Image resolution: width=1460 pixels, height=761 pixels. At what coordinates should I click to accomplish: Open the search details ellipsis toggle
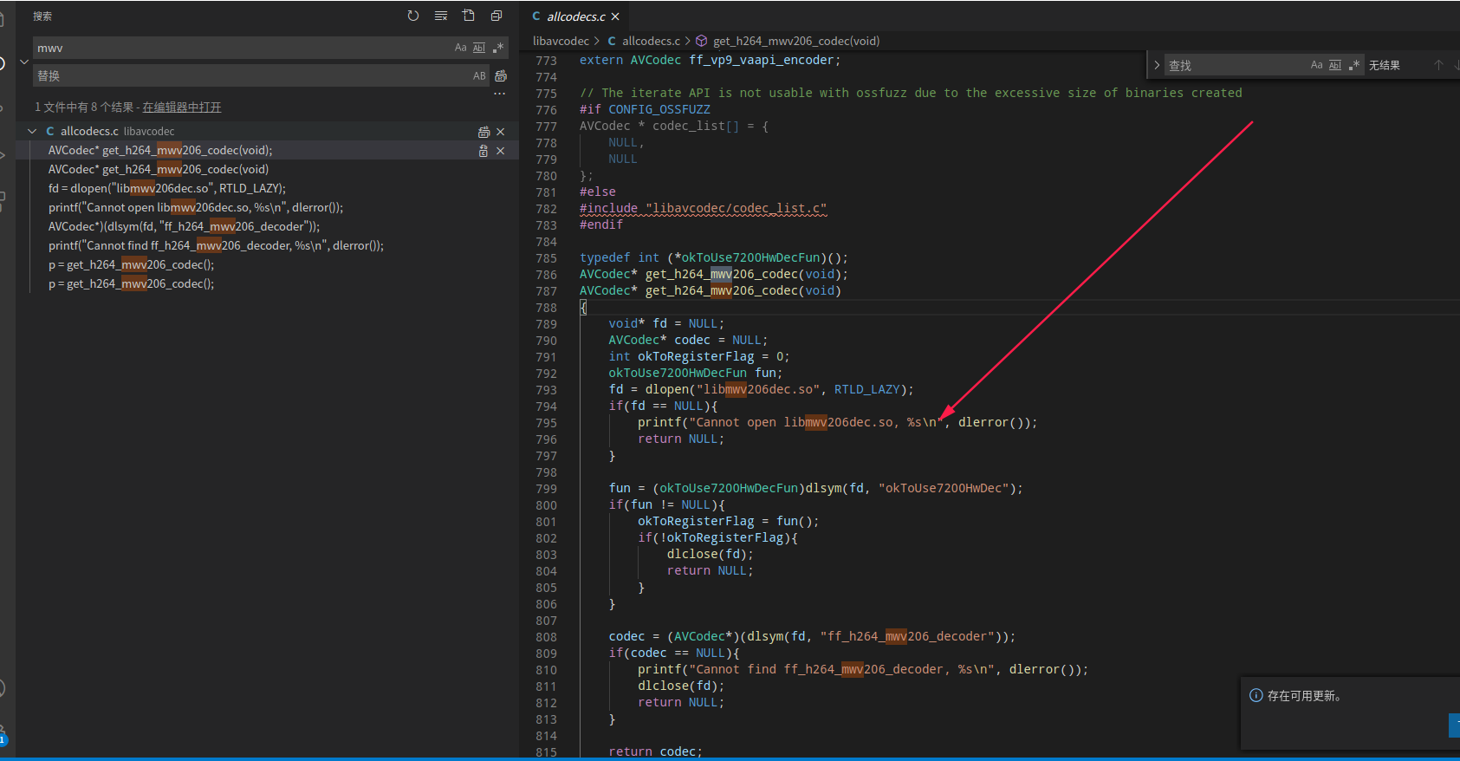click(x=499, y=94)
